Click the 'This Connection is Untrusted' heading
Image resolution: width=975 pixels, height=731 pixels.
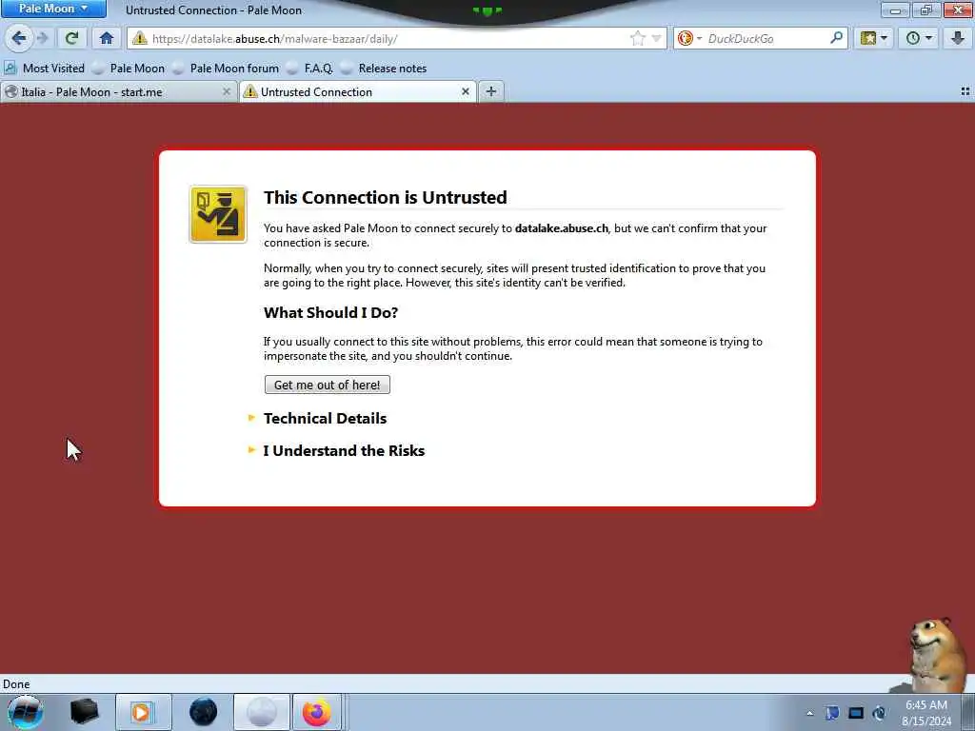click(x=386, y=197)
